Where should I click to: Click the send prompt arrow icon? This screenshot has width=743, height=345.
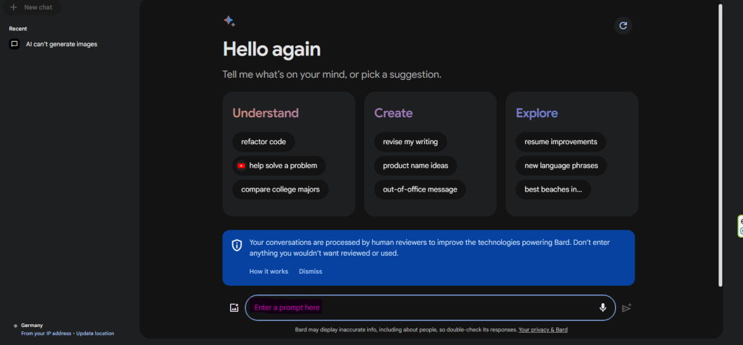click(626, 308)
